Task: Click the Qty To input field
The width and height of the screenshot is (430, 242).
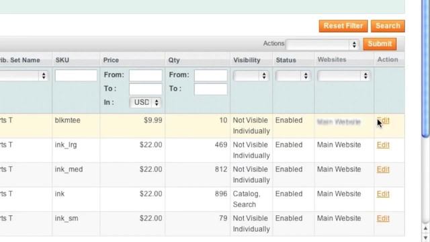Action: [210, 89]
